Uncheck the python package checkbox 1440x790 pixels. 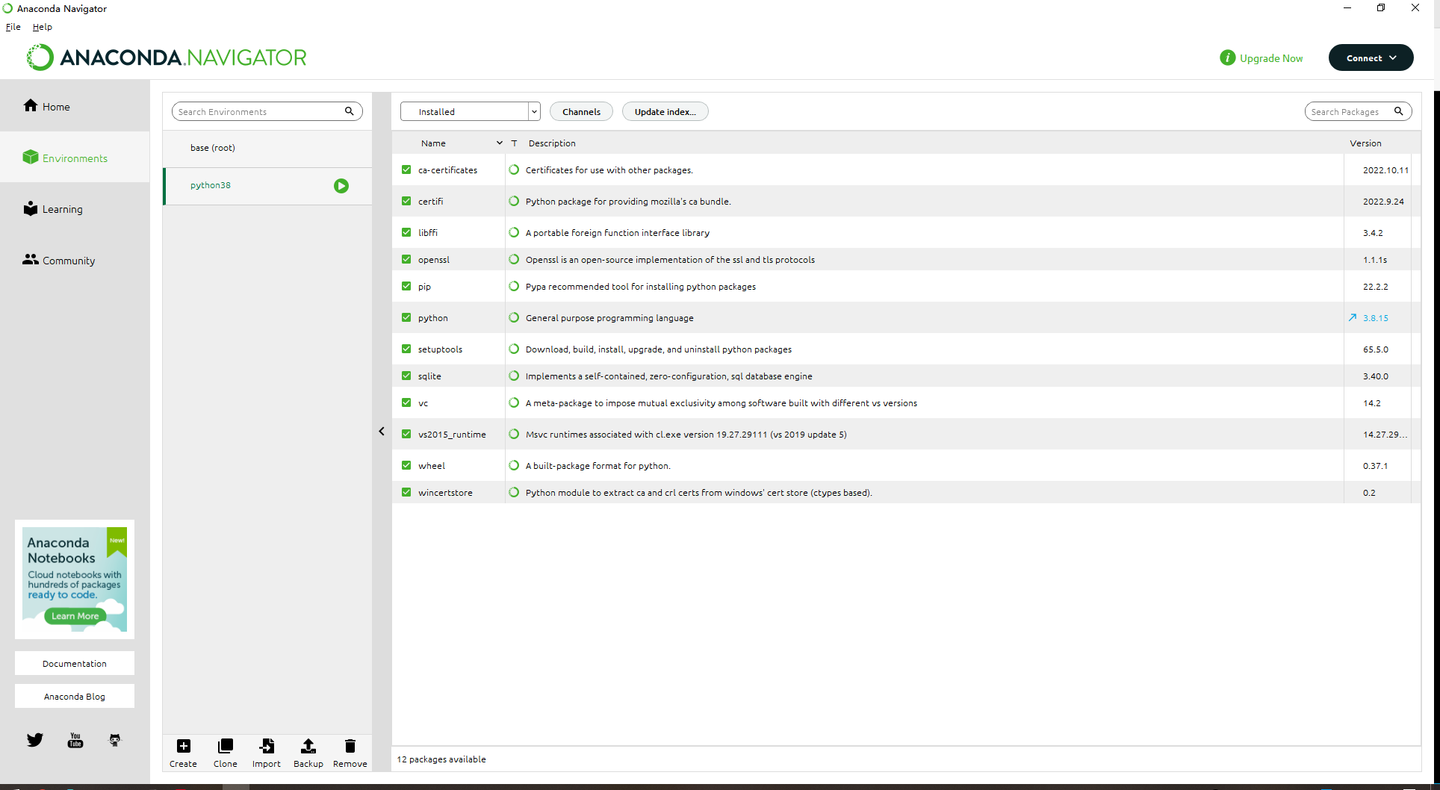point(406,317)
